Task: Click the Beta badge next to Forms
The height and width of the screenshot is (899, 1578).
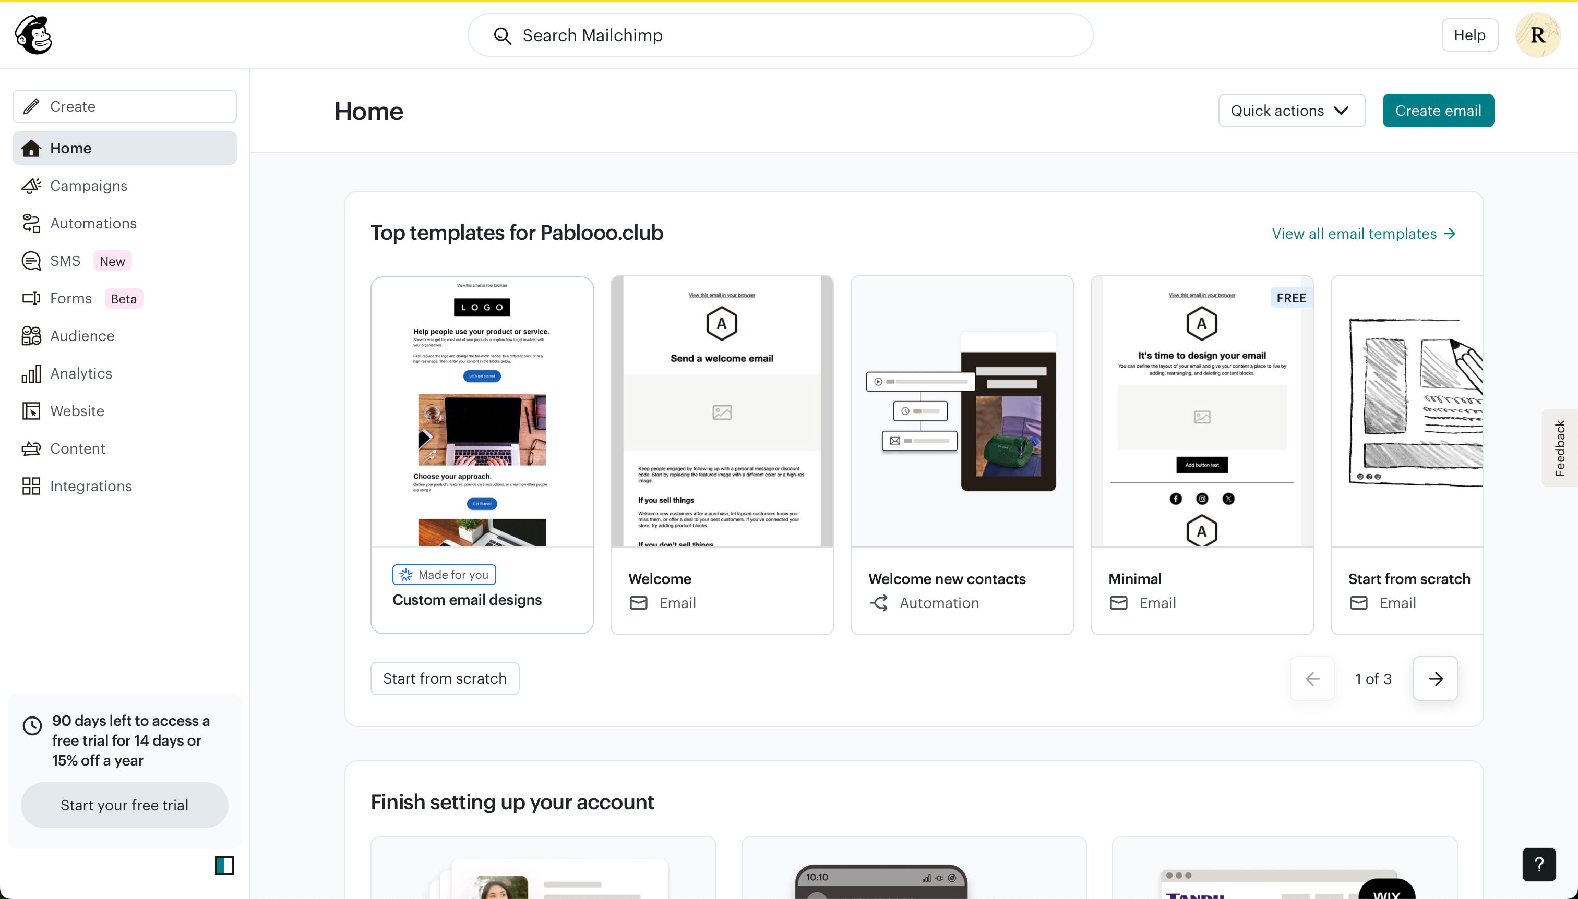Action: pyautogui.click(x=124, y=299)
